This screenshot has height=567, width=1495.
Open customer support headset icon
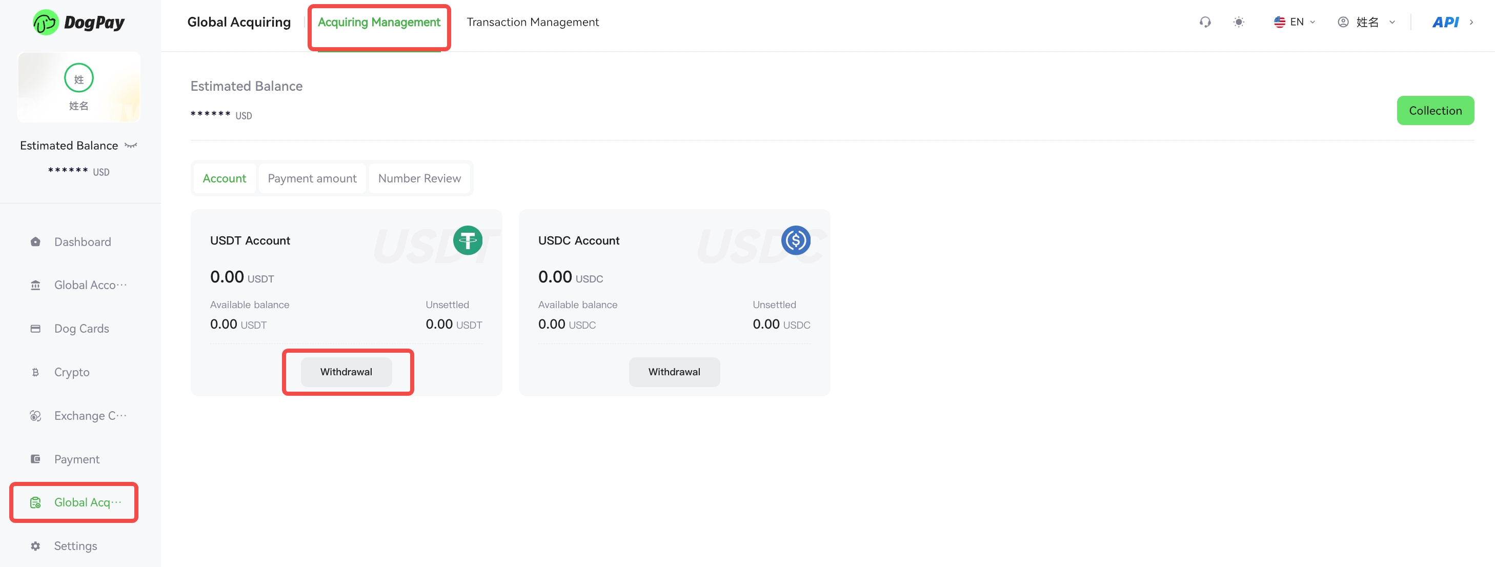click(x=1205, y=22)
